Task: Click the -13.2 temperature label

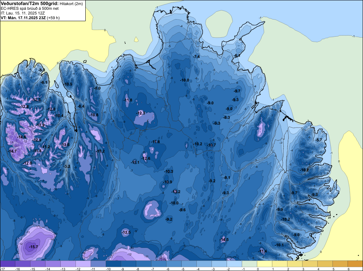Action: (176, 192)
